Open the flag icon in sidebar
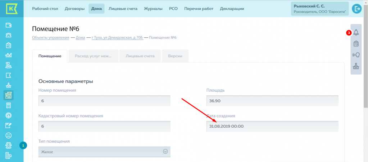This screenshot has height=162, width=368. 8,75
